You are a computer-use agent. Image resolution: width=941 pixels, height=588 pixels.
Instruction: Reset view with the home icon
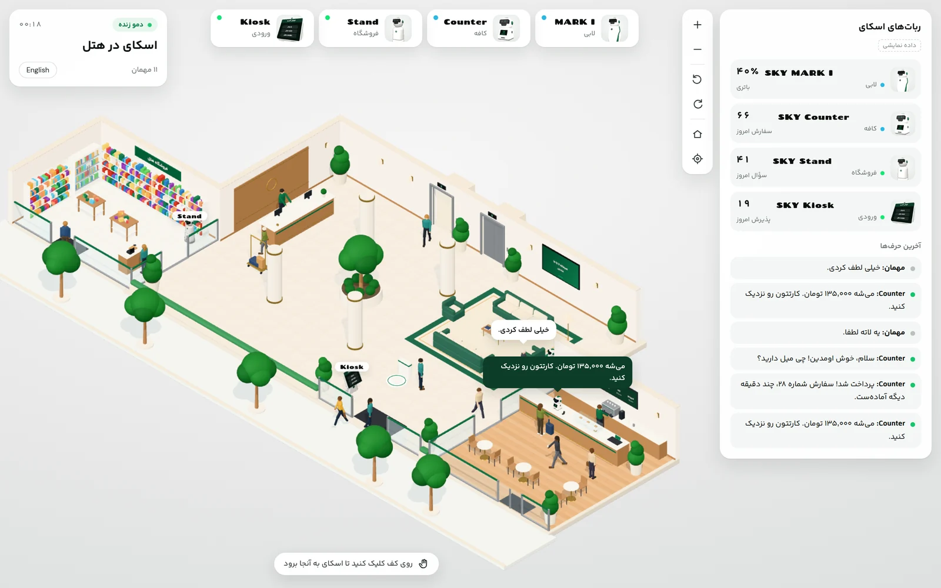pyautogui.click(x=698, y=134)
